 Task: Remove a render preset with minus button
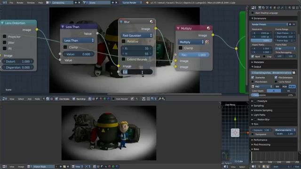tap(294, 24)
